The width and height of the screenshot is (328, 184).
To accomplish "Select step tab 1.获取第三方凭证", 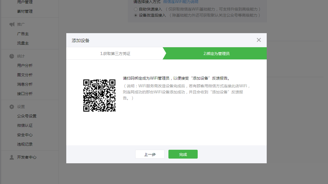I will point(115,54).
